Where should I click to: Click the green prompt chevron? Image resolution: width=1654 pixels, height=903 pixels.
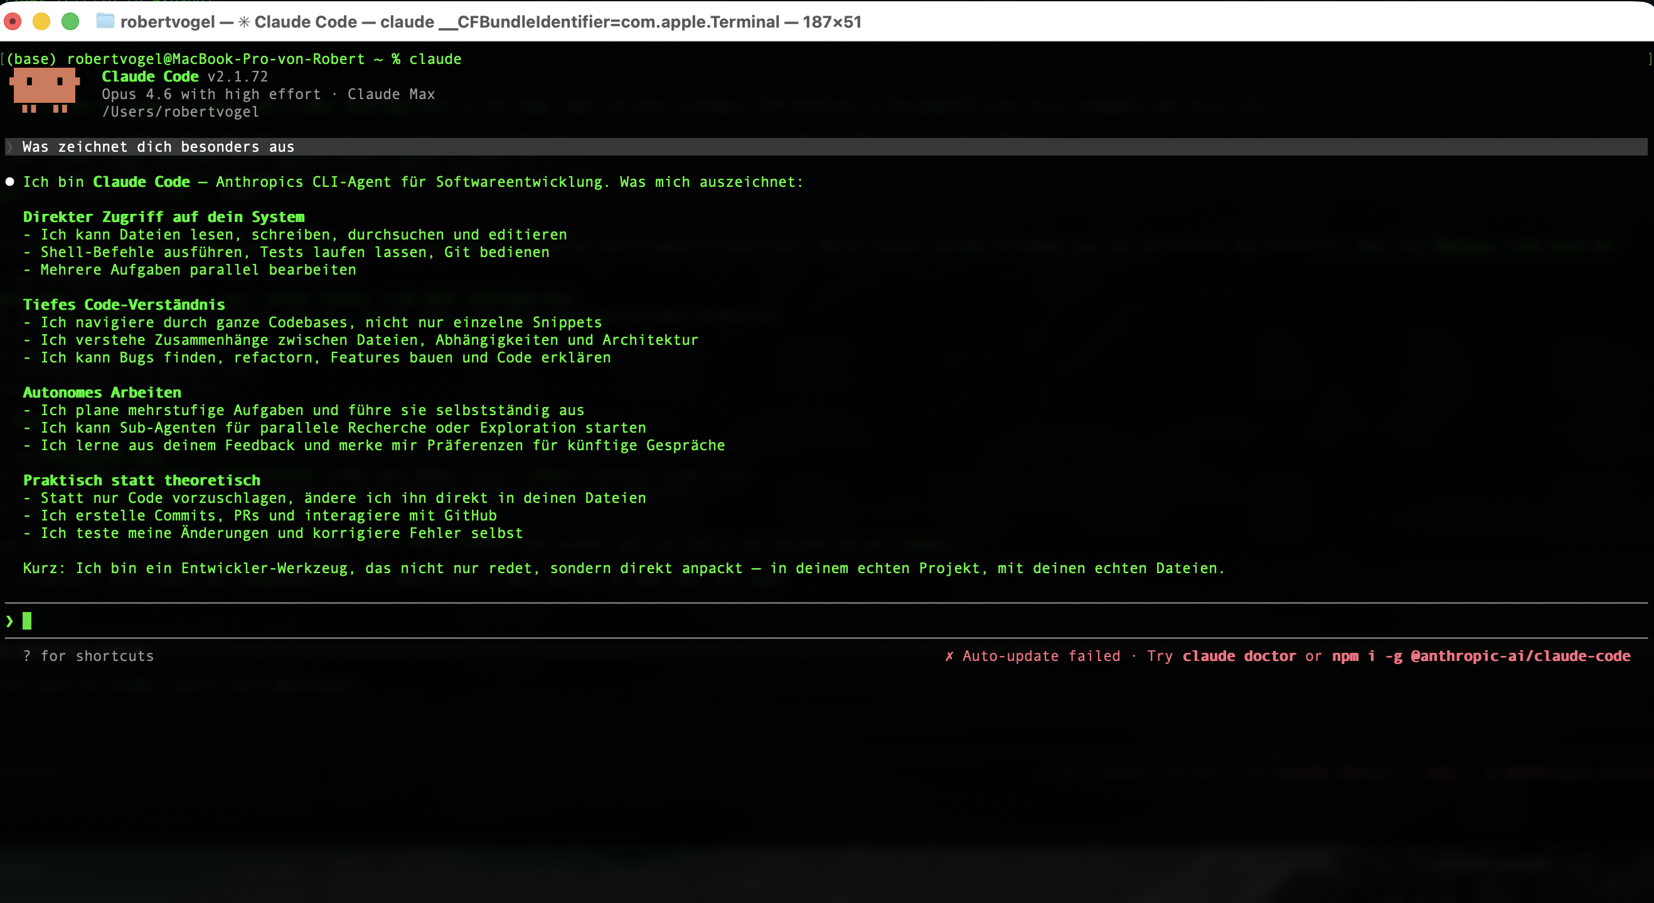click(x=9, y=621)
